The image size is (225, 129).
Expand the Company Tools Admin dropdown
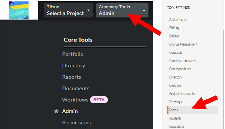coord(122,10)
